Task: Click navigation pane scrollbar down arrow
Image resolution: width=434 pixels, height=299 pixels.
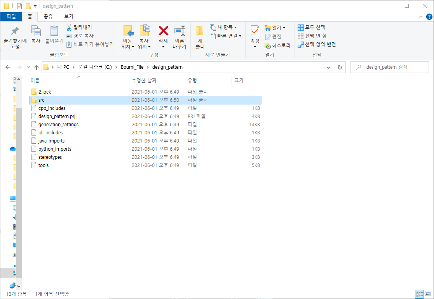Action: (x=19, y=287)
